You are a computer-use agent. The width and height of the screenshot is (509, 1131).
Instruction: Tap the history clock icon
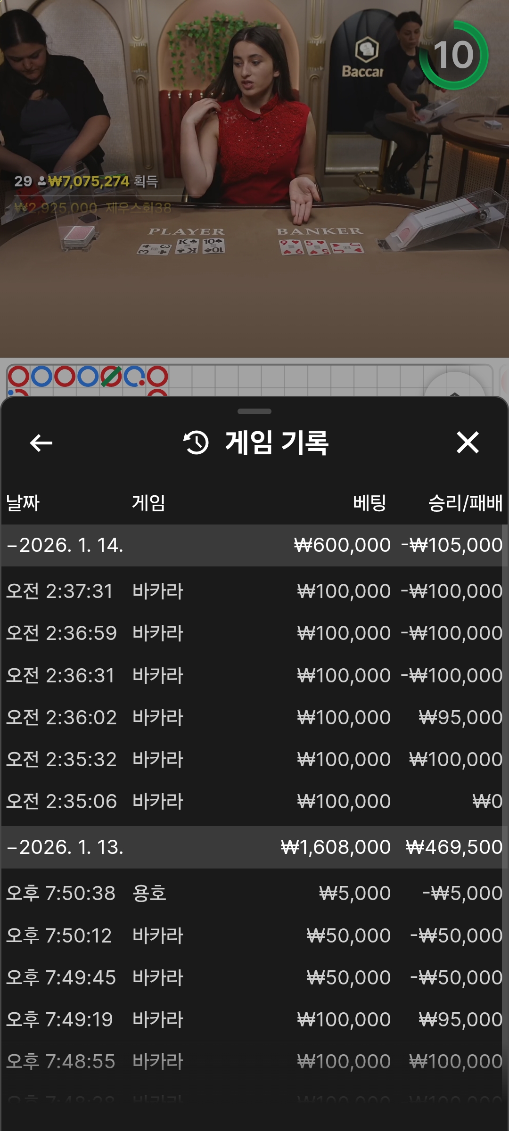coord(196,443)
